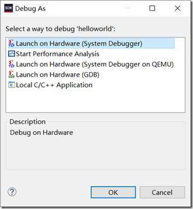Click the C icon beside Local C/C++ Application
This screenshot has height=209, width=193.
tap(11, 85)
